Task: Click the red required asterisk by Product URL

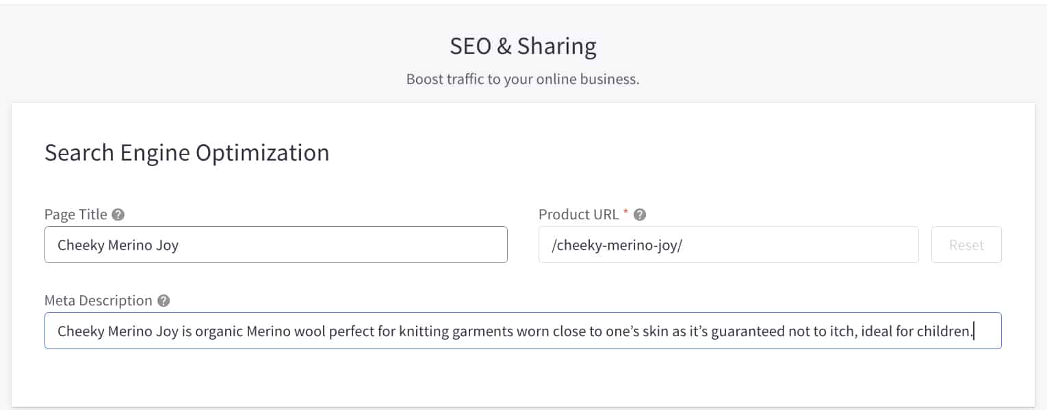Action: click(x=625, y=213)
